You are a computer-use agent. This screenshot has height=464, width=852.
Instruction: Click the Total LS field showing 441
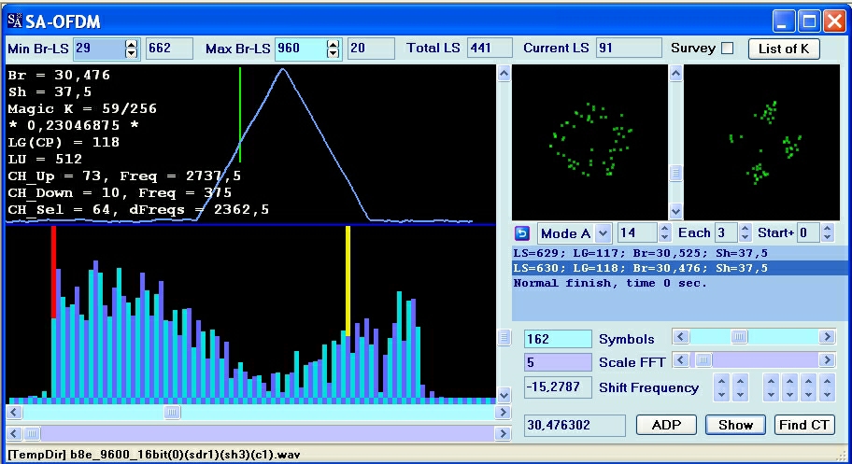coord(490,49)
